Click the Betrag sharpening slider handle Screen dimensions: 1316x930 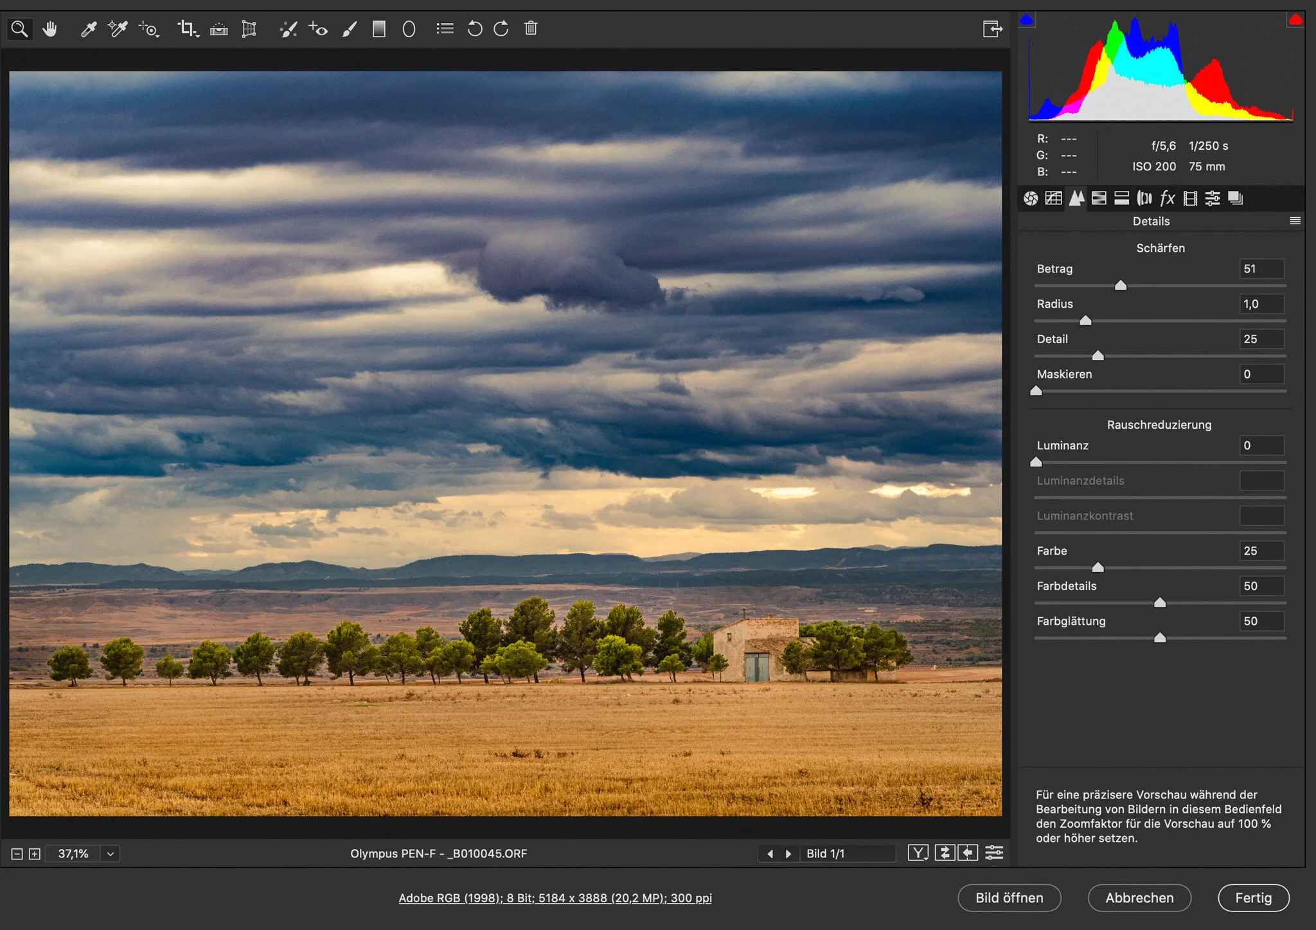pos(1121,285)
